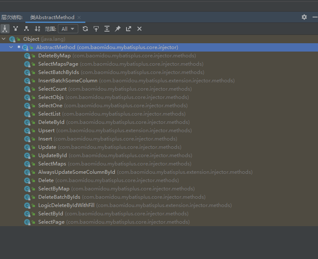Screen dimensions: 318x259
Task: Click the class icon beside Object
Action: (12, 39)
